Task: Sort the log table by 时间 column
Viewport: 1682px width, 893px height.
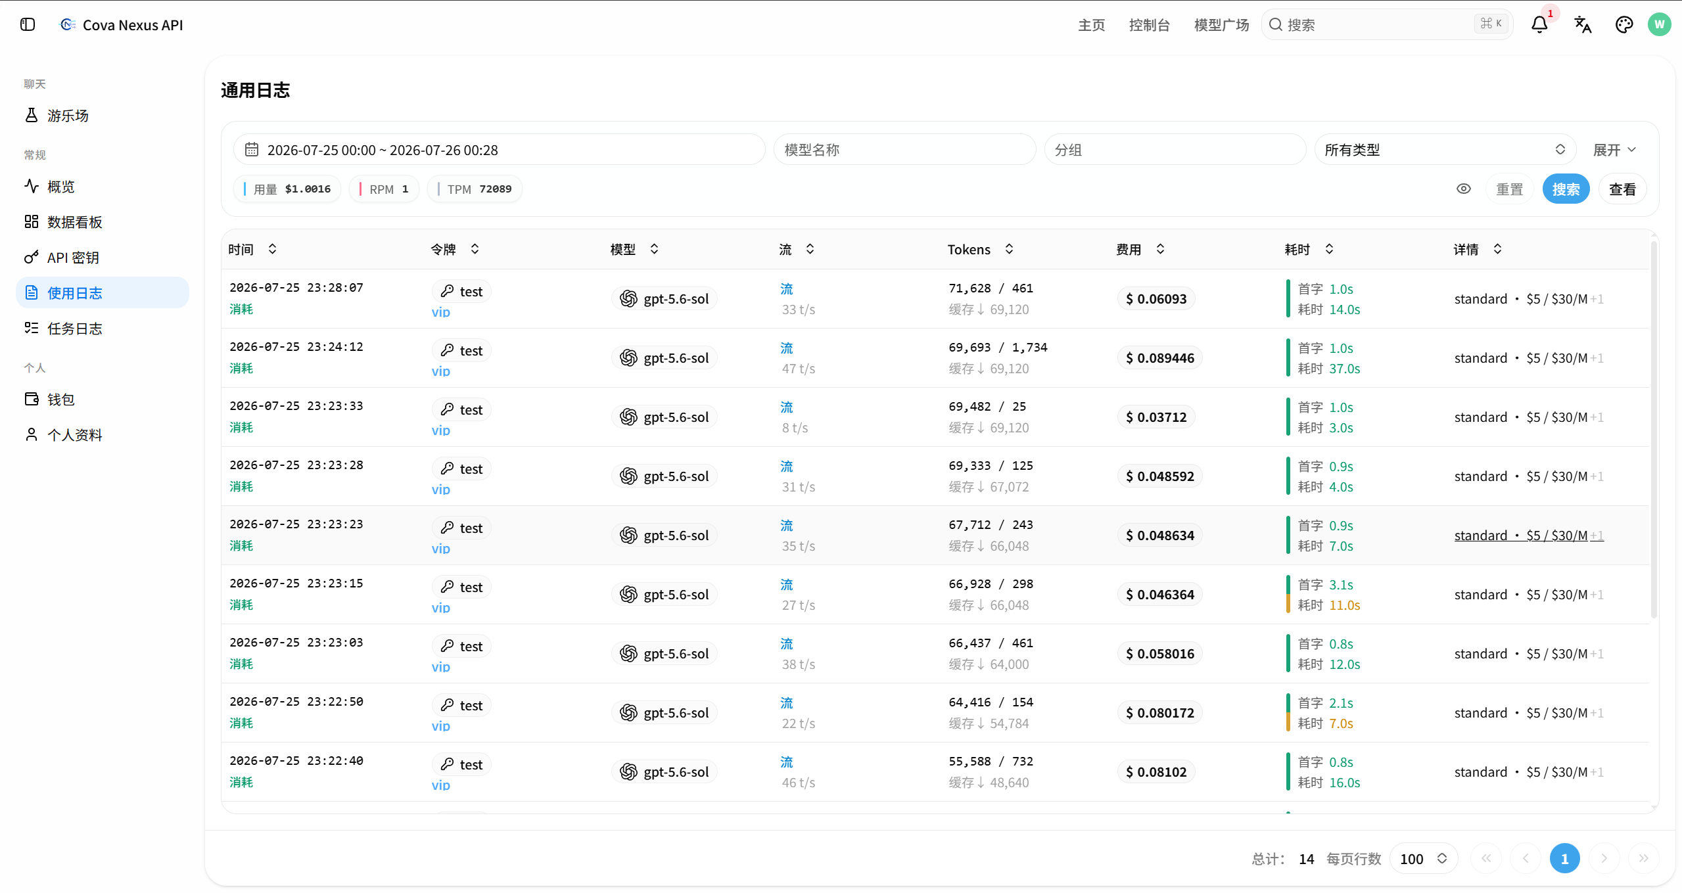Action: tap(272, 249)
